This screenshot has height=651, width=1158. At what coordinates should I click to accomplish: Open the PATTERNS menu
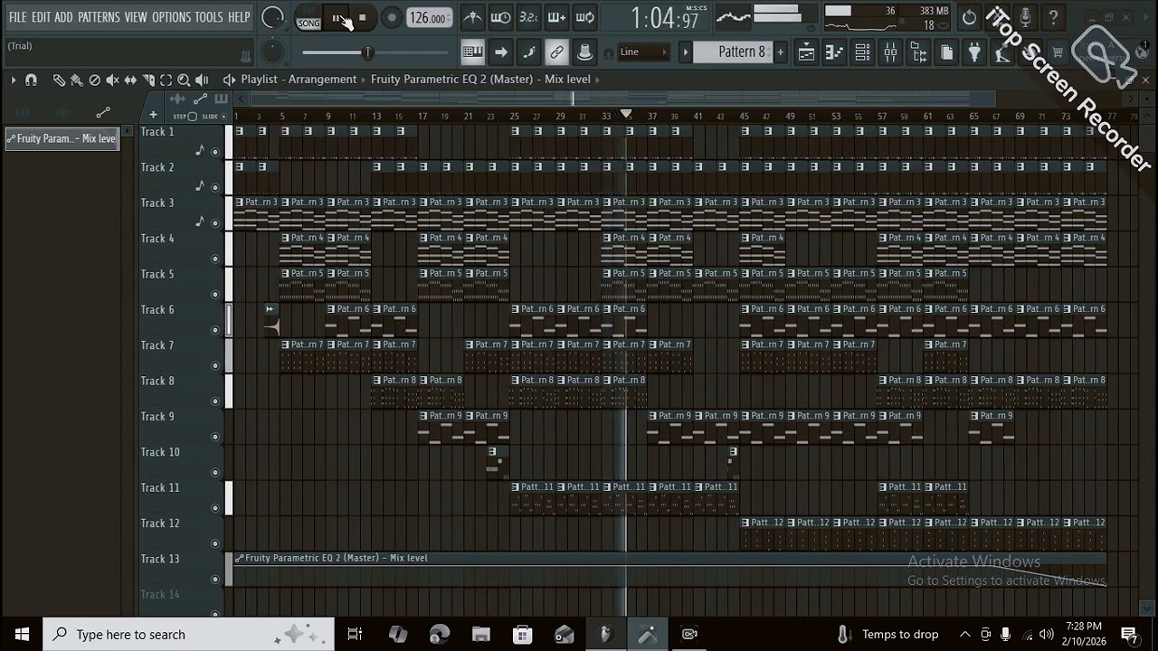pyautogui.click(x=99, y=17)
